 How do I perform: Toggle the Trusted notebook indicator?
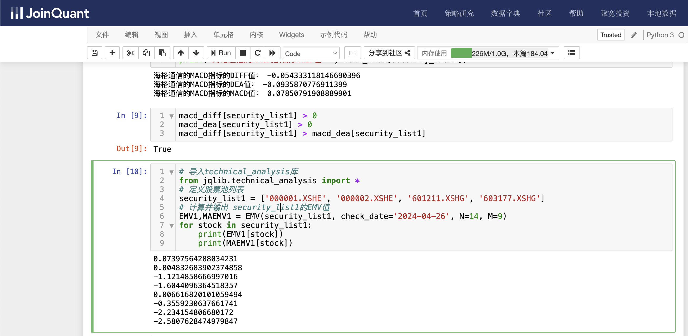click(x=611, y=35)
